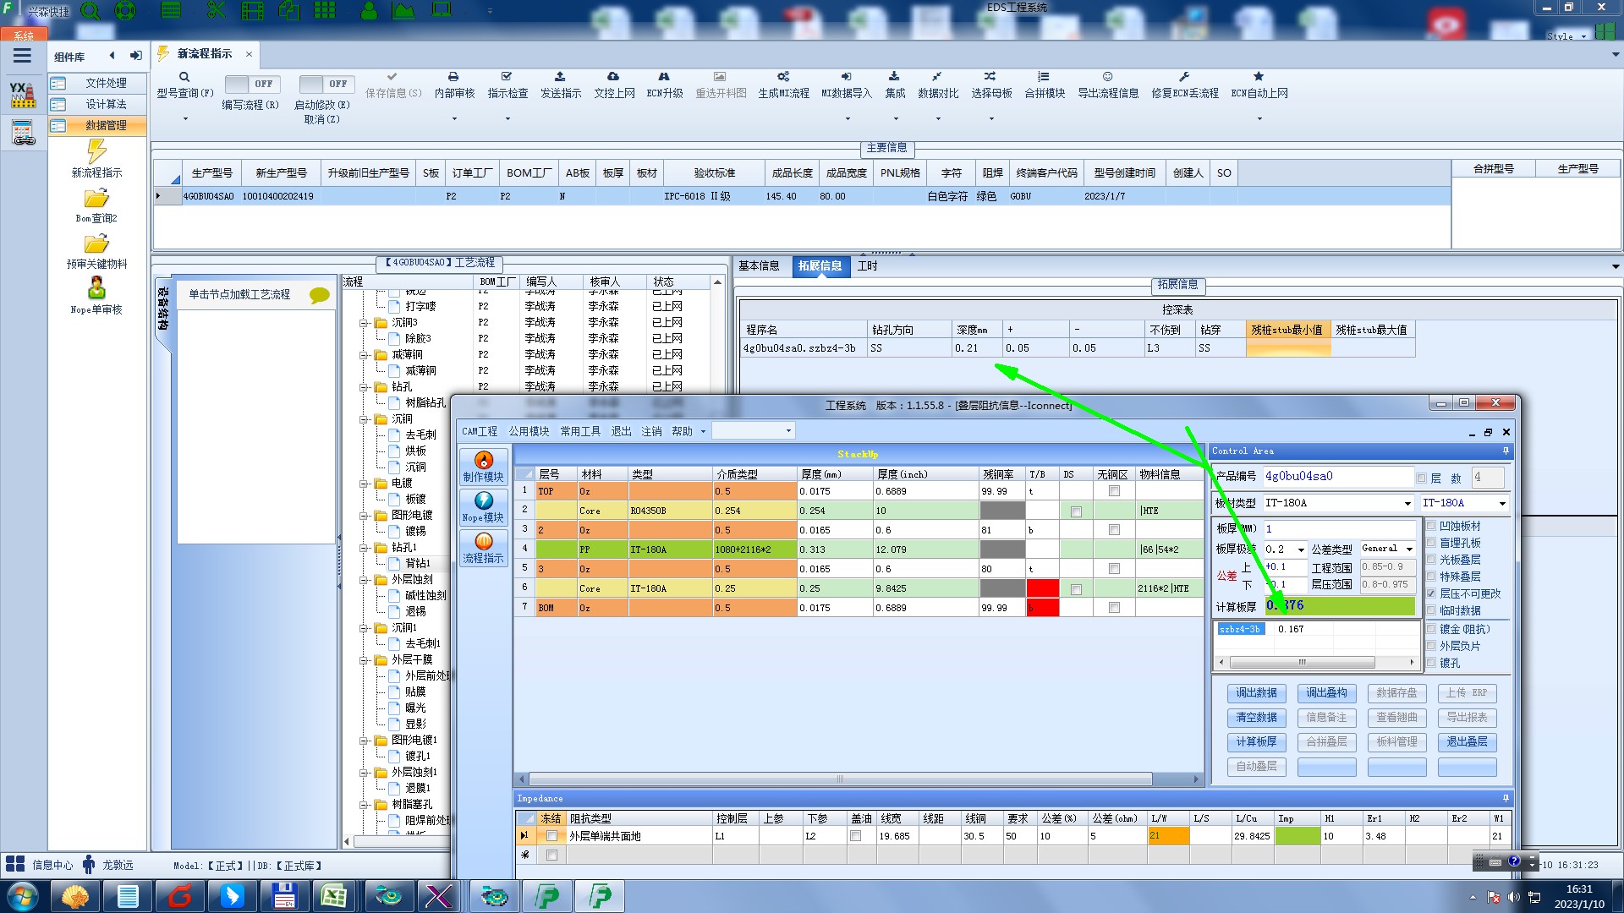Viewport: 1624px width, 913px height.
Task: Click the 型号查询 search icon
Action: 184,77
